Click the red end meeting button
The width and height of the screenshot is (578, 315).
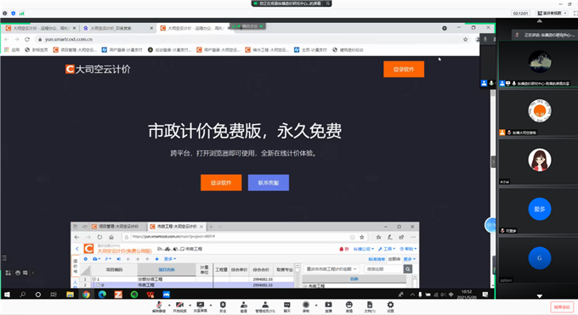click(x=562, y=307)
